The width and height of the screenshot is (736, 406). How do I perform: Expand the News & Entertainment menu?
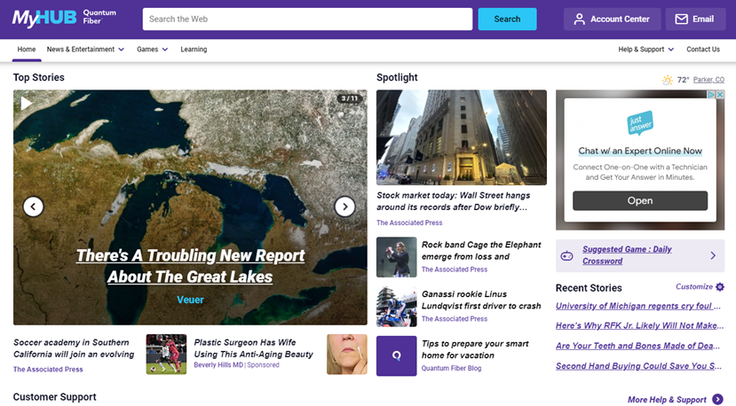point(85,50)
